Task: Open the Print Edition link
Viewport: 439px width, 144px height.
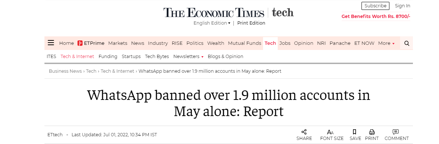Action: [x=251, y=23]
